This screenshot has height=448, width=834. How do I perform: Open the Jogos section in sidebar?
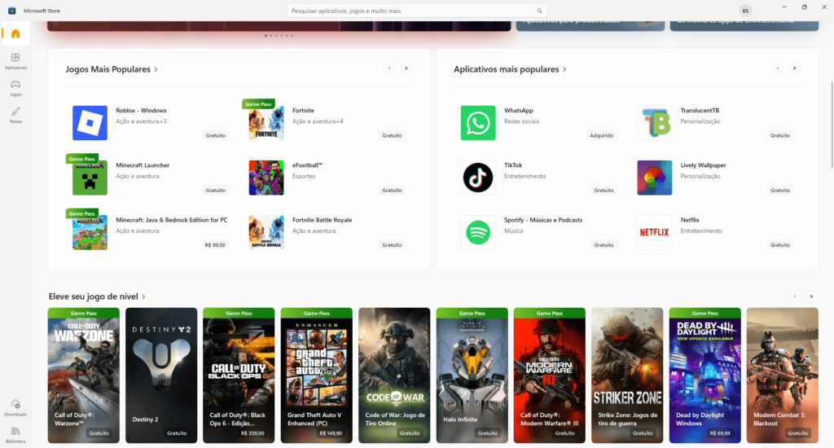(x=15, y=88)
